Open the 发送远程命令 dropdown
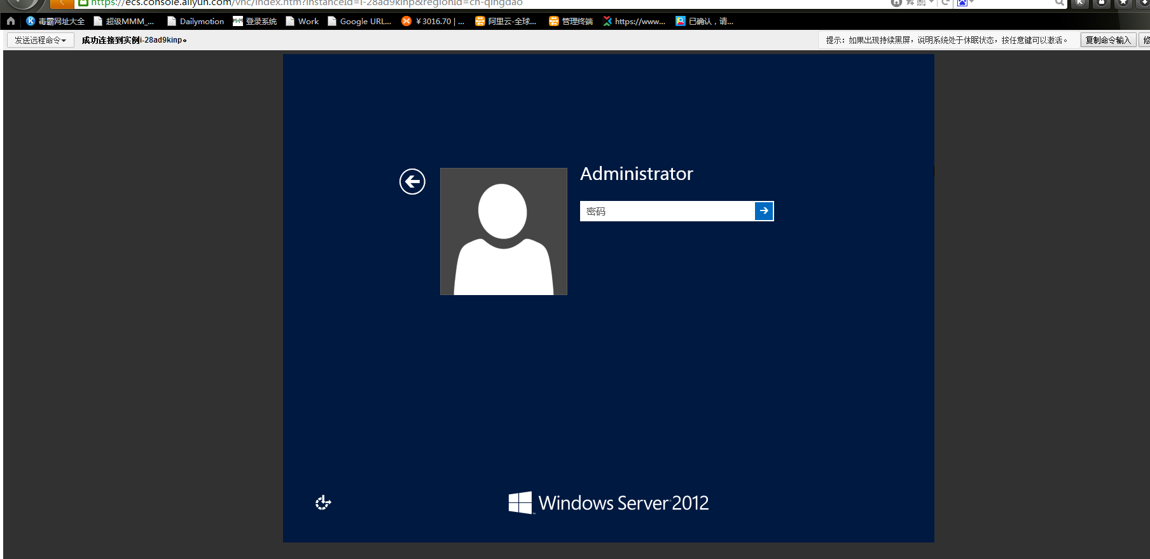 coord(40,40)
